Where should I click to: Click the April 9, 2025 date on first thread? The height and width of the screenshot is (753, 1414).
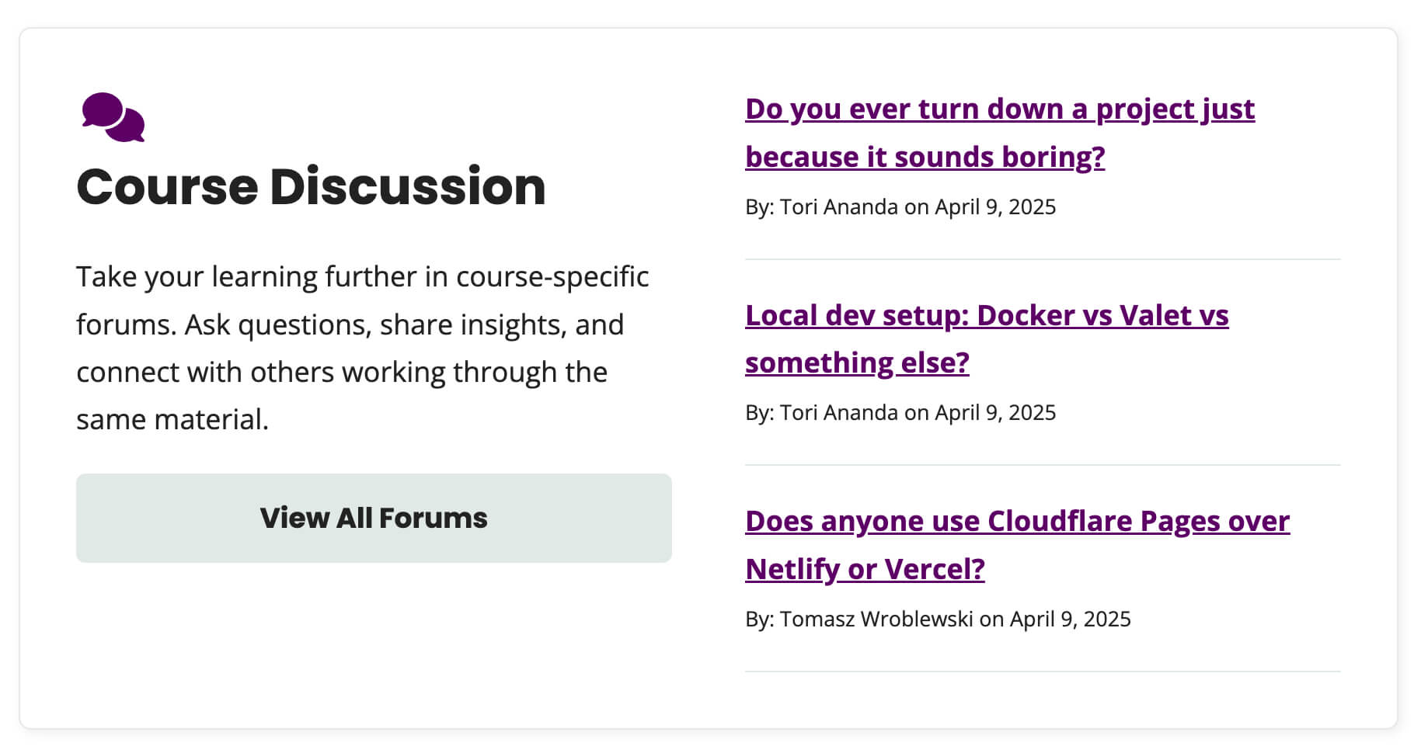pos(997,206)
